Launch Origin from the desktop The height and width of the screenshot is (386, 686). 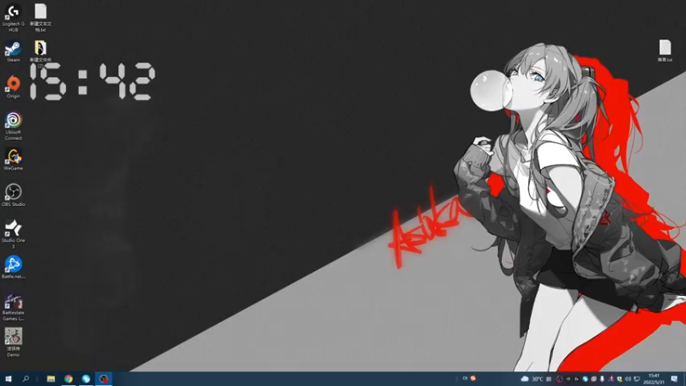pos(13,87)
